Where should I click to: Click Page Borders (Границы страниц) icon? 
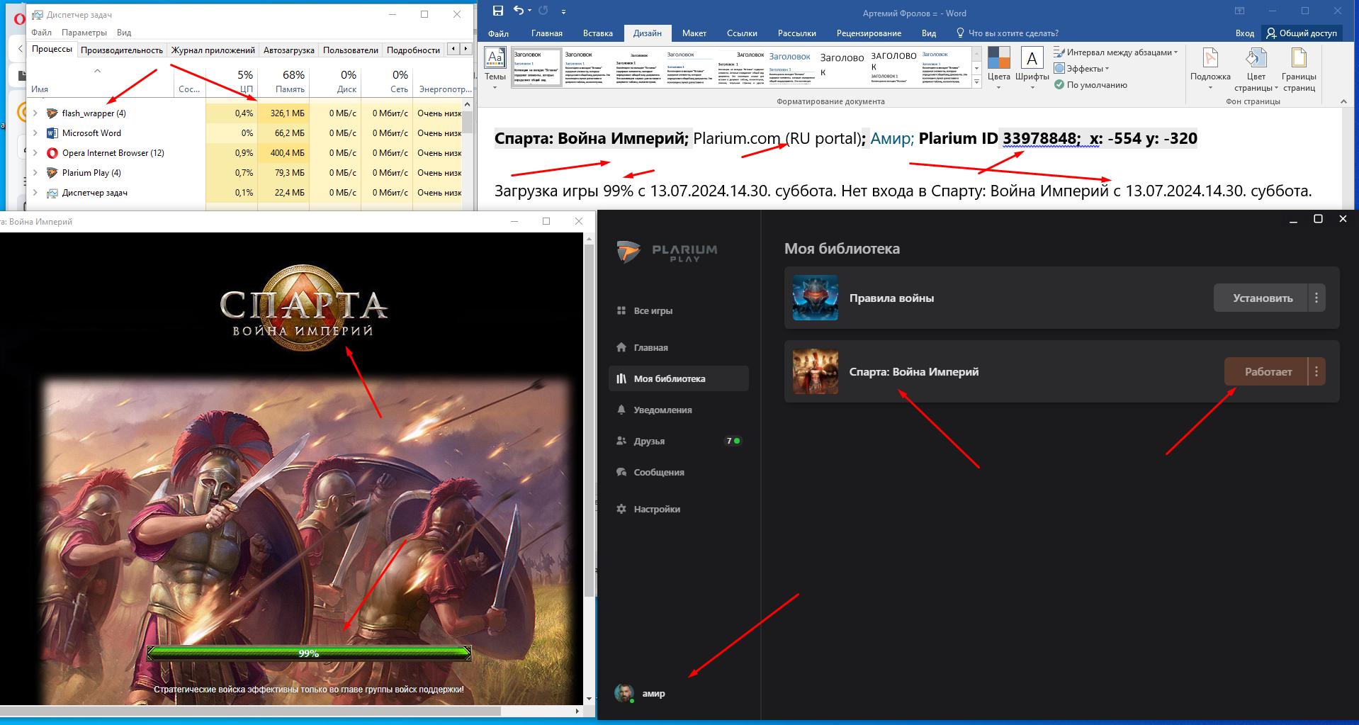pyautogui.click(x=1299, y=69)
